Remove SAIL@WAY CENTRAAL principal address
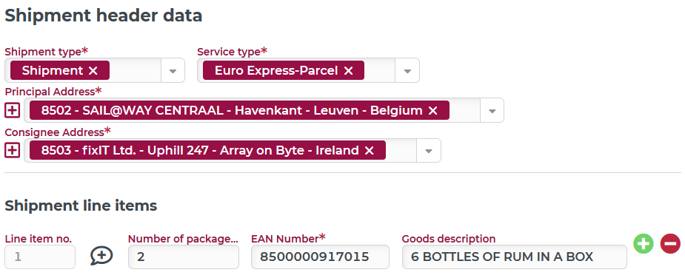Viewport: 685px width, 278px height. [432, 111]
